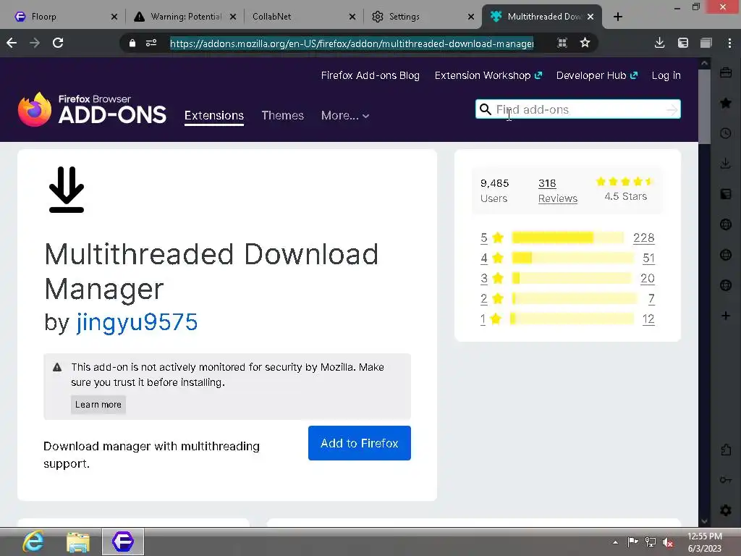Open the Developer Hub link
This screenshot has width=741, height=556.
597,75
